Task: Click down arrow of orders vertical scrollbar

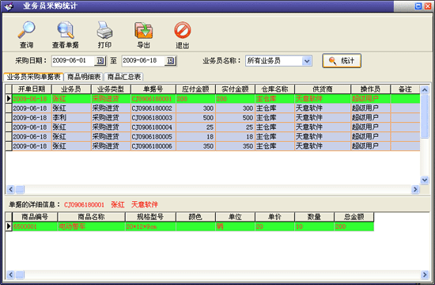Action: tap(425, 180)
